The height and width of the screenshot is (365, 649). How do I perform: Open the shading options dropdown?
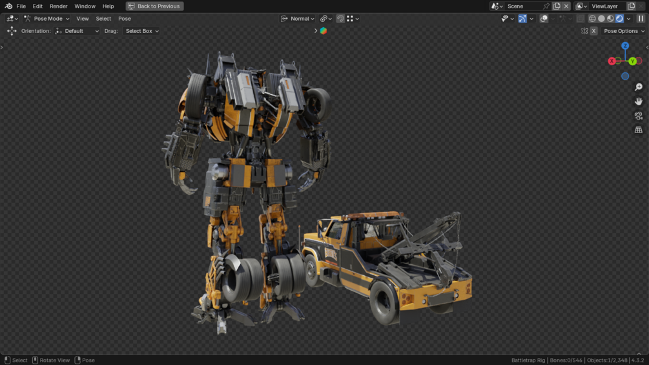coord(629,19)
